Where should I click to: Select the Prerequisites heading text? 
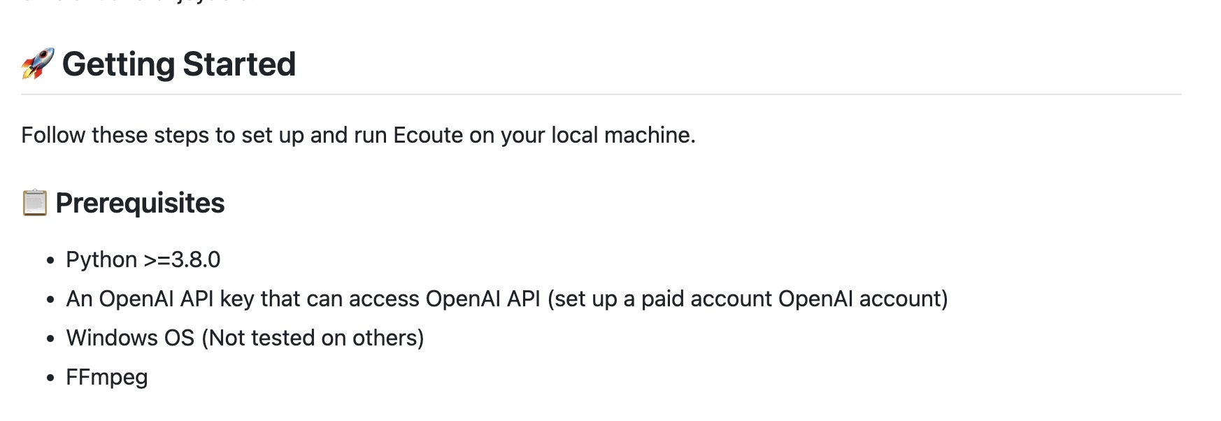pyautogui.click(x=140, y=204)
